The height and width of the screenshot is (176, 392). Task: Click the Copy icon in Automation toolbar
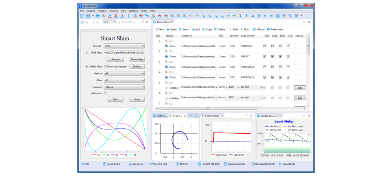[204, 29]
